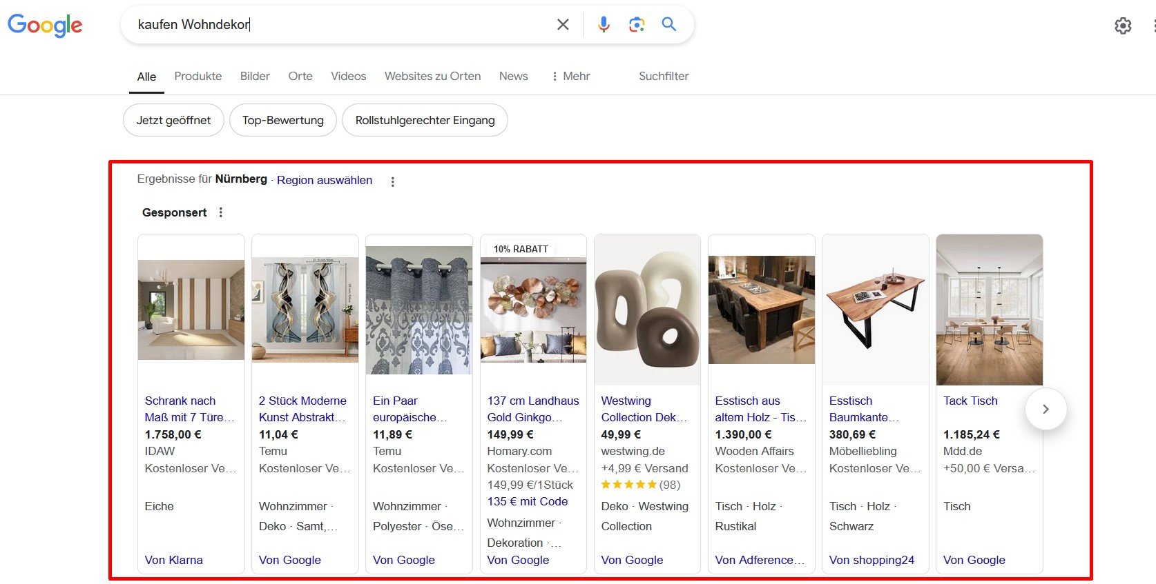Show next sponsored products with arrow
1156x584 pixels.
point(1046,409)
